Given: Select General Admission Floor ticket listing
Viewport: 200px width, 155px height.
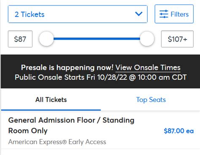Looking at the screenshot, I should pos(100,131).
